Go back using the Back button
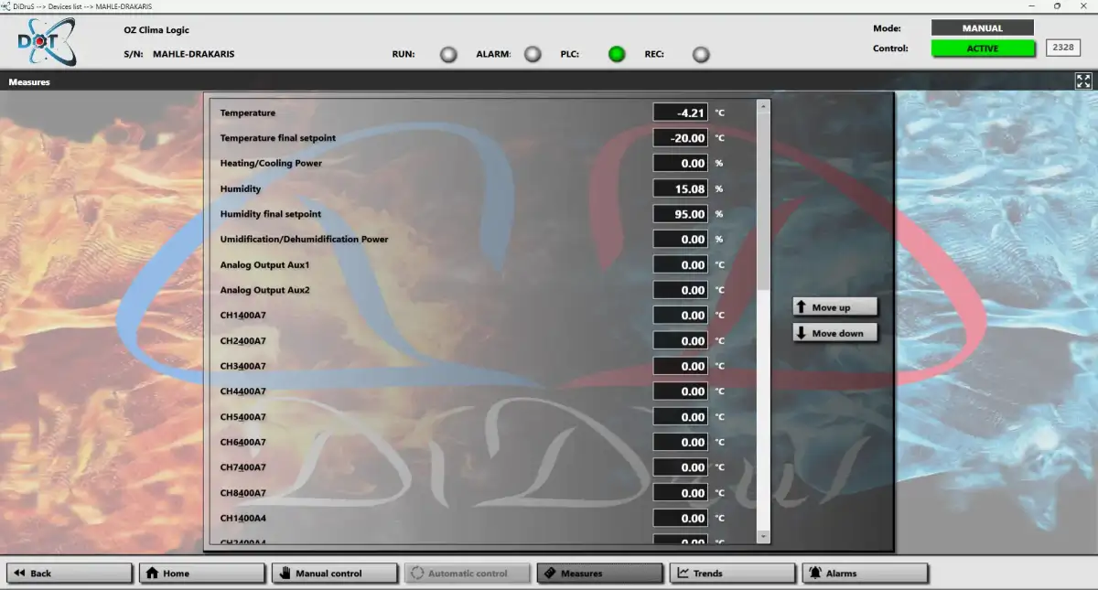The image size is (1098, 590). coord(70,574)
